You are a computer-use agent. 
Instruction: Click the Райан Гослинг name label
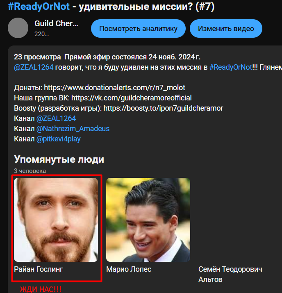(39, 269)
